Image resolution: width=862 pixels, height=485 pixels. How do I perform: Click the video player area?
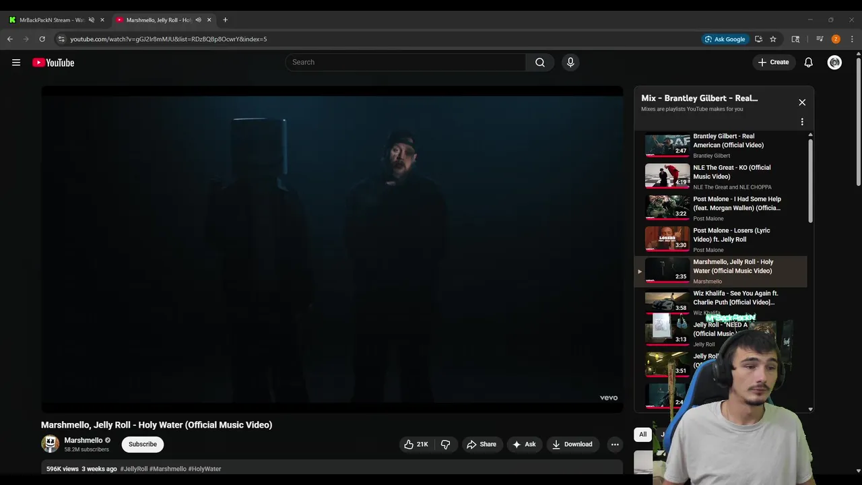(332, 249)
